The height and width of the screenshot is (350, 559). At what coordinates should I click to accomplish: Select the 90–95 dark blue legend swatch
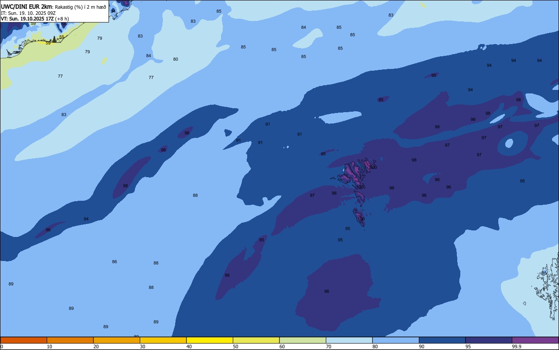tap(442, 340)
